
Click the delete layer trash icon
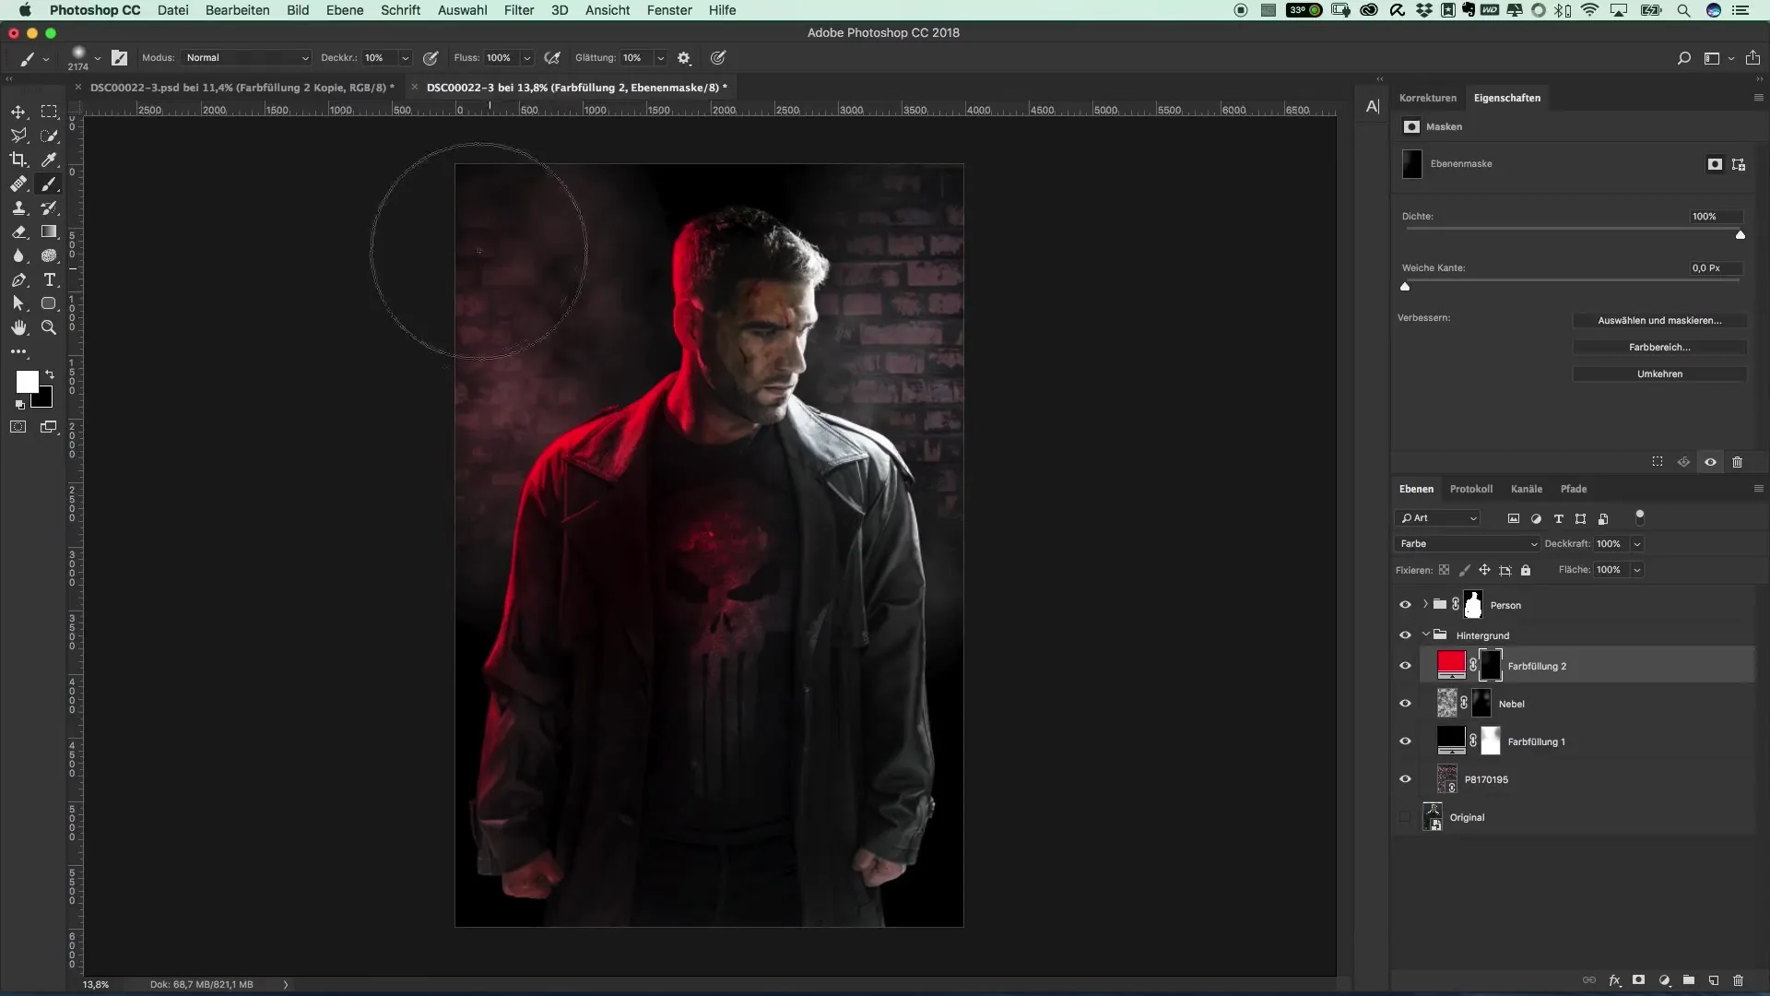1738,980
